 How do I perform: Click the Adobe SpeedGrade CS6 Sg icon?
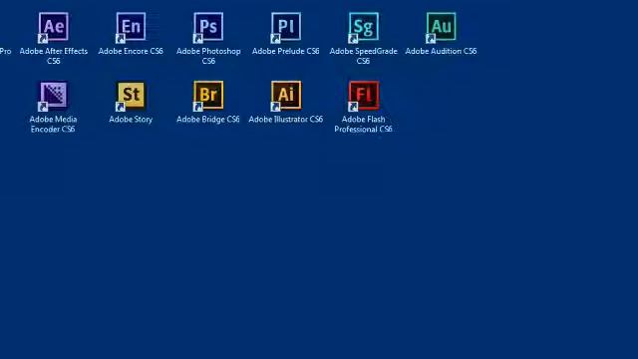(363, 27)
